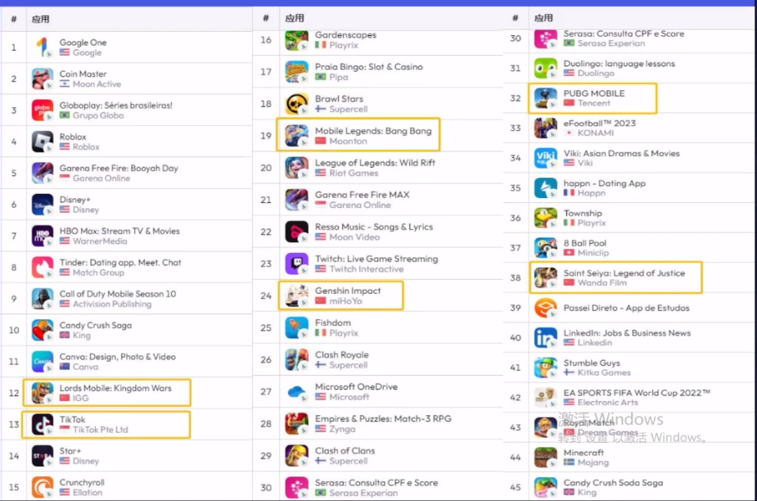This screenshot has height=501, width=757.
Task: Select the Genshin Impact icon
Action: point(296,296)
